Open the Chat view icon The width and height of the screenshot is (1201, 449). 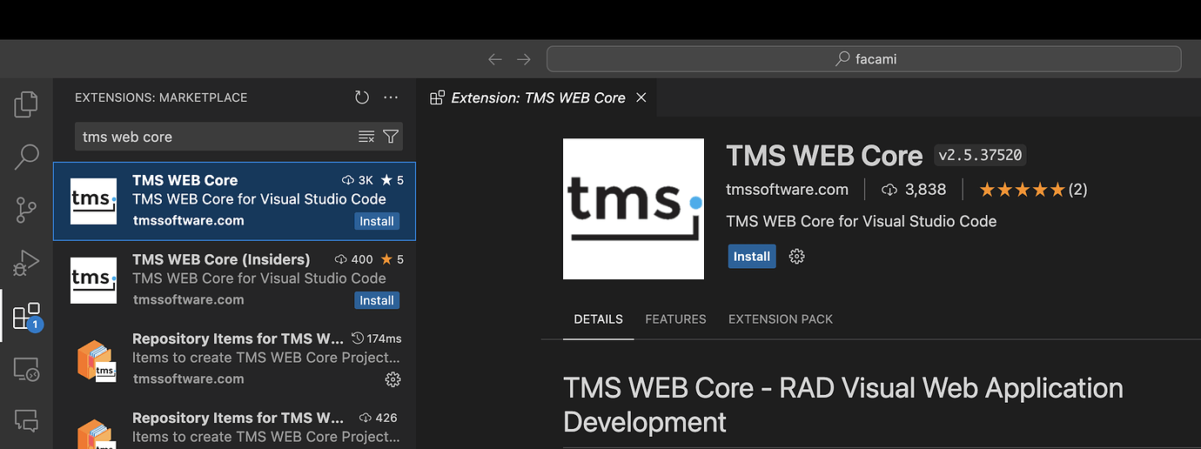[26, 421]
